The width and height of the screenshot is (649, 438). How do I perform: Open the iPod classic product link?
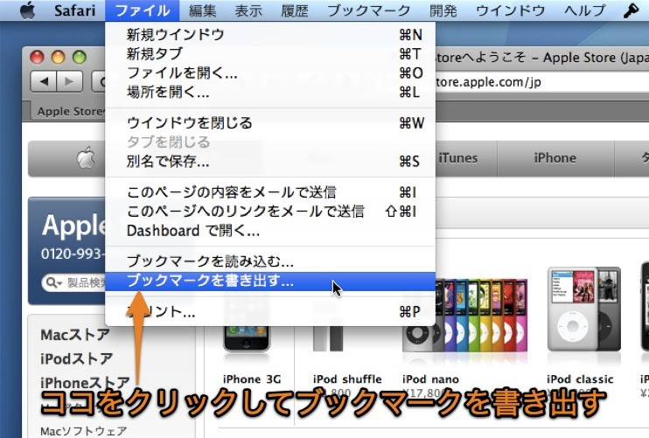(580, 379)
